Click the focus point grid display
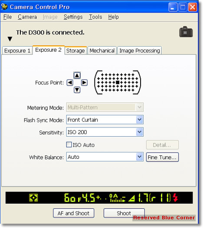The width and height of the screenshot is (203, 228). [118, 82]
